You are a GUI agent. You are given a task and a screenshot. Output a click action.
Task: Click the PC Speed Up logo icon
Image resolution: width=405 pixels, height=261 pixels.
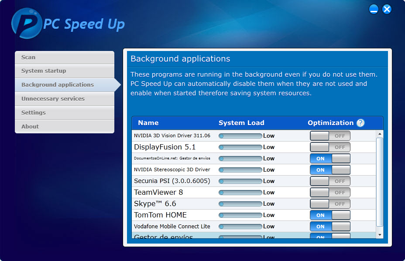[x=27, y=24]
